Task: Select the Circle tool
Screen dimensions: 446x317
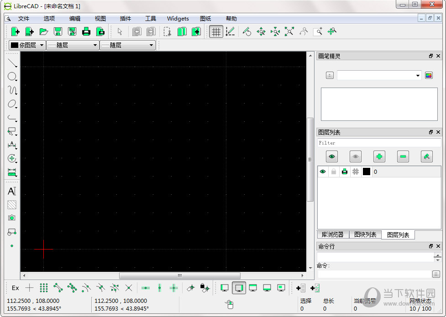Action: 12,77
